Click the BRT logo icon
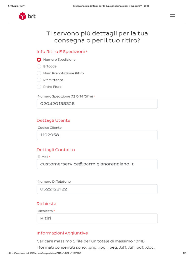Screen dimensions: 194x259 pyautogui.click(x=23, y=16)
